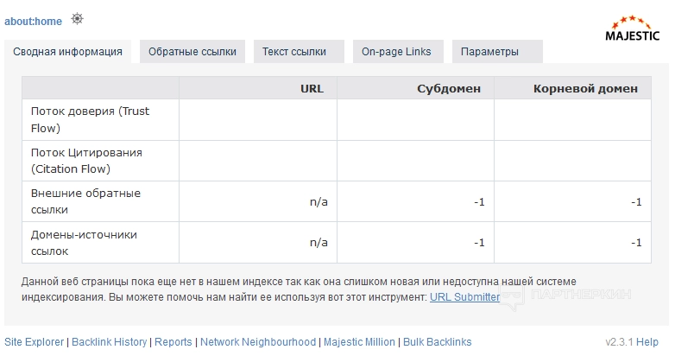Click the Корневой домен column header
Screen dimensions: 675x356
pyautogui.click(x=585, y=88)
